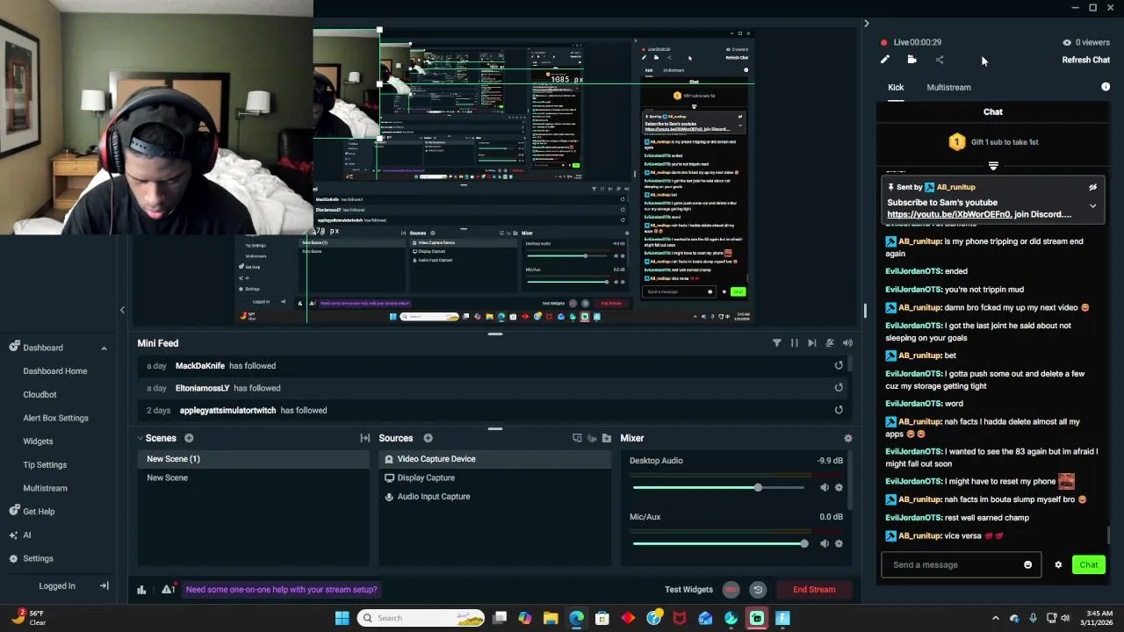Open Settings in the sidebar
The height and width of the screenshot is (632, 1124).
38,559
